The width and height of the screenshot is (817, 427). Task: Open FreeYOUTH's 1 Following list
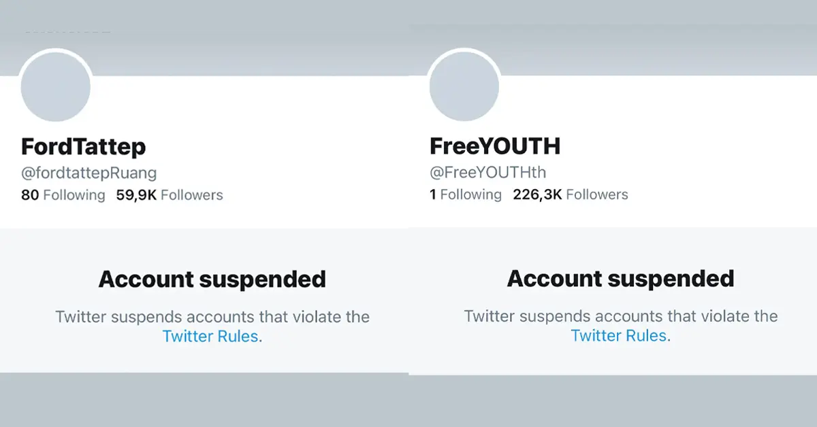[x=465, y=195]
